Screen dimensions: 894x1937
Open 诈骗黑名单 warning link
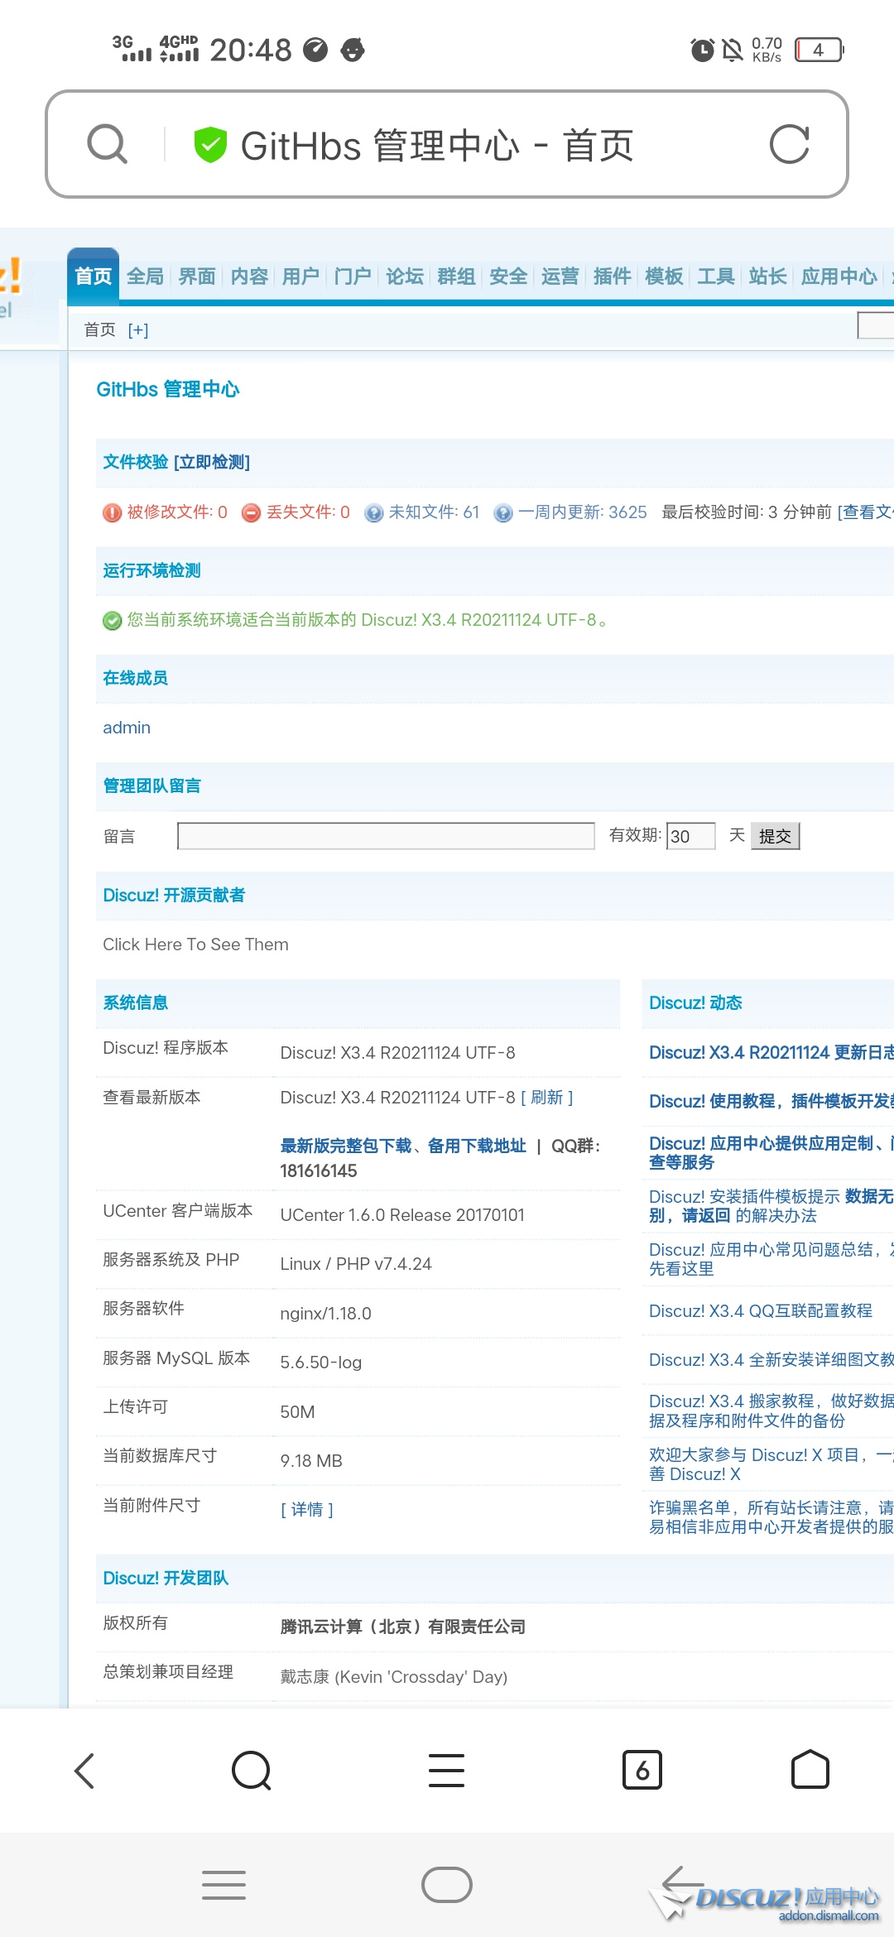point(771,1517)
